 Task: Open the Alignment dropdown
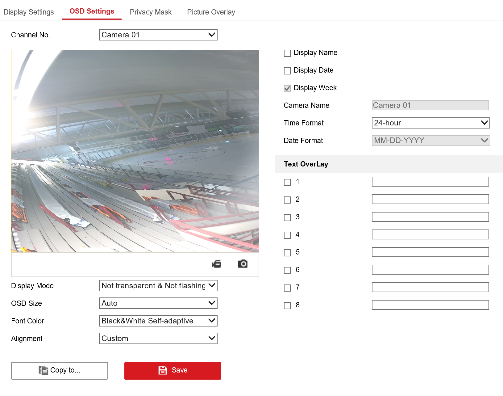[158, 339]
